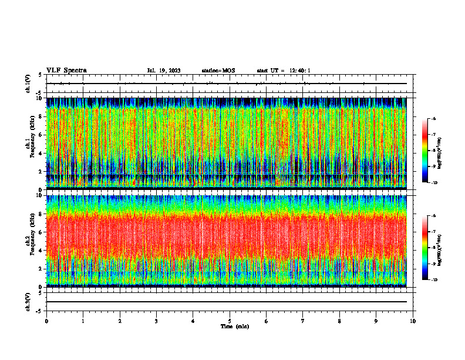Click inside the ch.2 frequency spectrogram
465x360 pixels.
(x=226, y=241)
